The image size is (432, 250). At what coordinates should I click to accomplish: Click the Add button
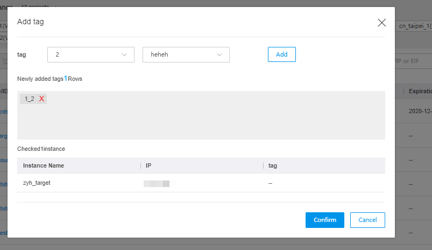(281, 54)
